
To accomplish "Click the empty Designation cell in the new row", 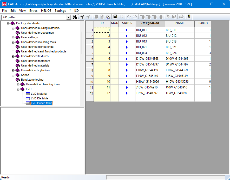I will [x=150, y=99].
